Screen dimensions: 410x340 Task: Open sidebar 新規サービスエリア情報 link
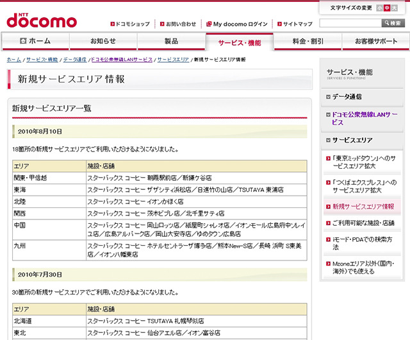(363, 207)
